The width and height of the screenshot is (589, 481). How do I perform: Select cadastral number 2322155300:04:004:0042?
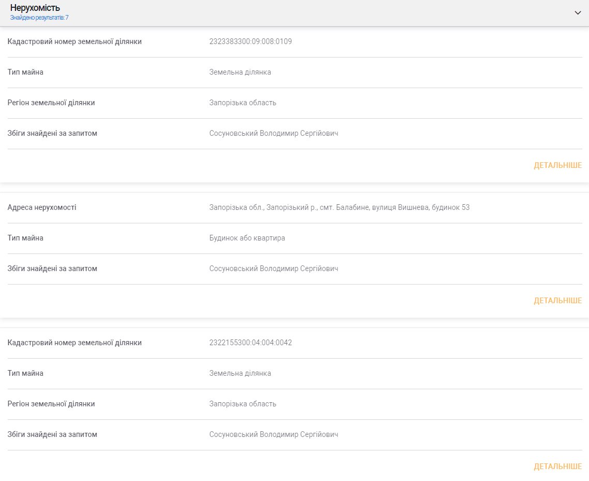point(251,343)
